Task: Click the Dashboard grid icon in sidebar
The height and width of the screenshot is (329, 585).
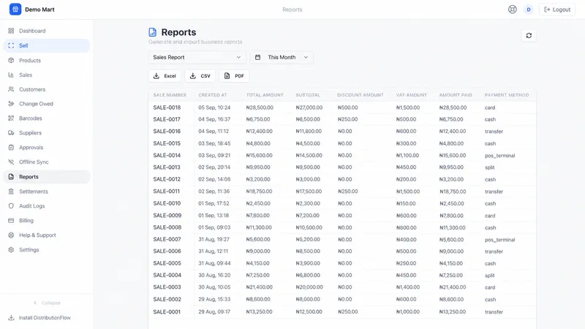Action: click(x=11, y=31)
